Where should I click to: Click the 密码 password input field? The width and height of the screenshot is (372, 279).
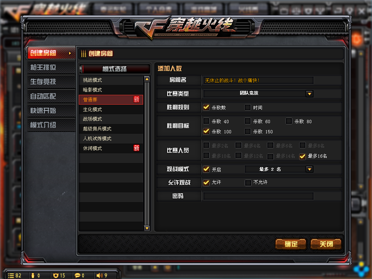(x=258, y=196)
